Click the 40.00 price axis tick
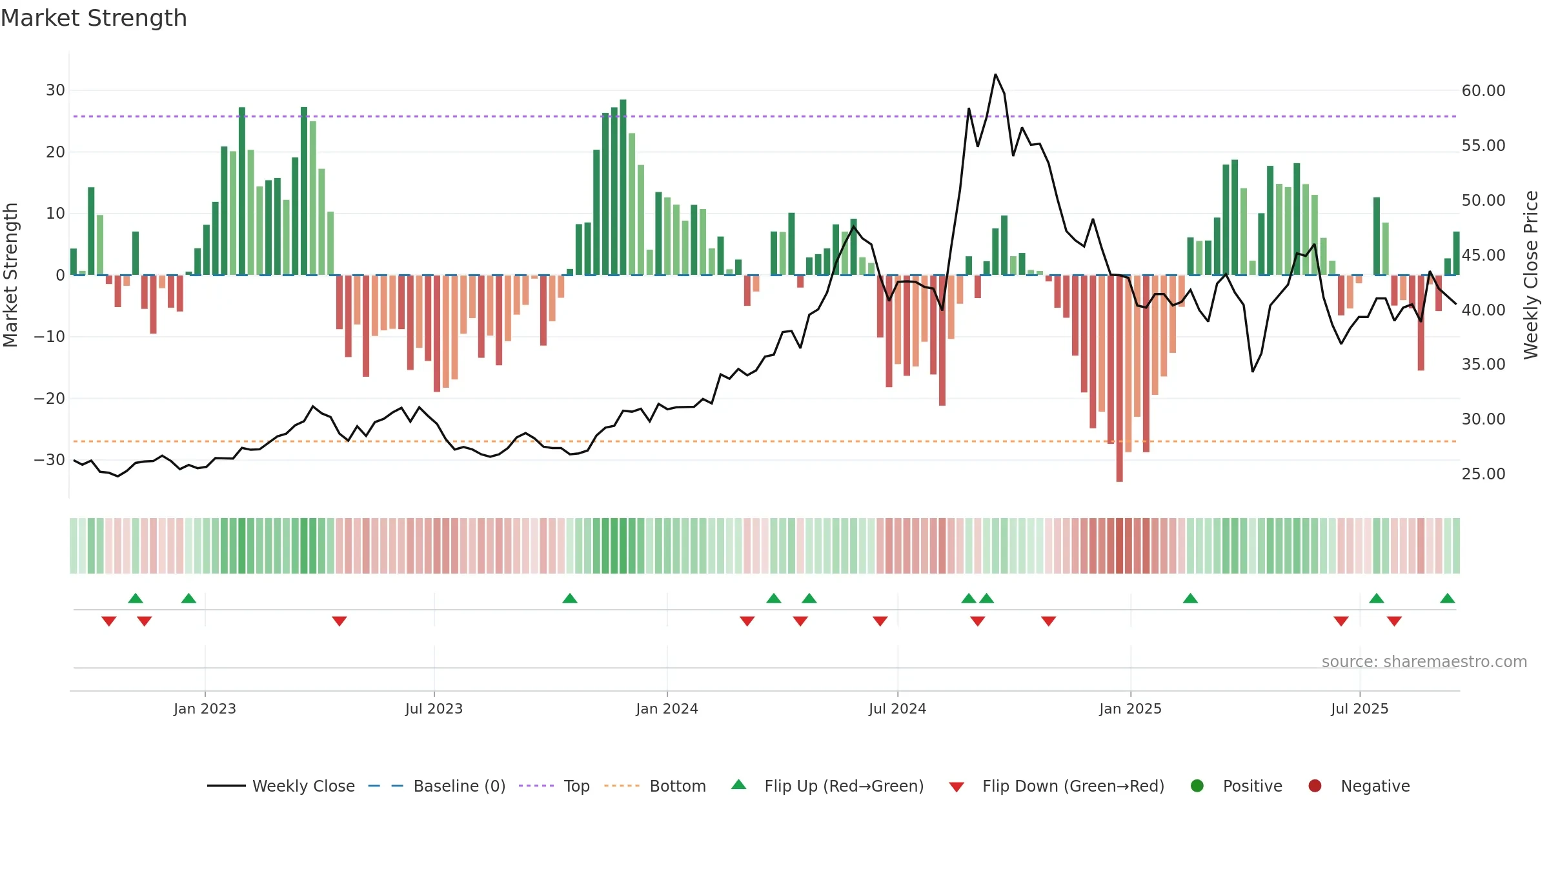The width and height of the screenshot is (1549, 871). coord(1483,310)
